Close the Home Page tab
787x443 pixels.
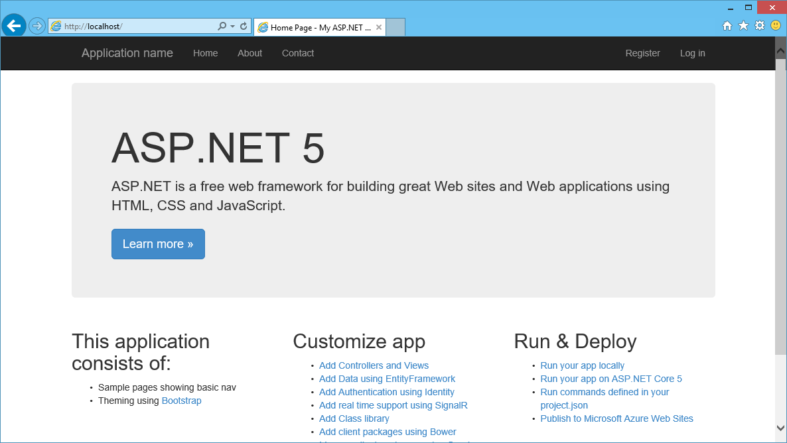379,28
